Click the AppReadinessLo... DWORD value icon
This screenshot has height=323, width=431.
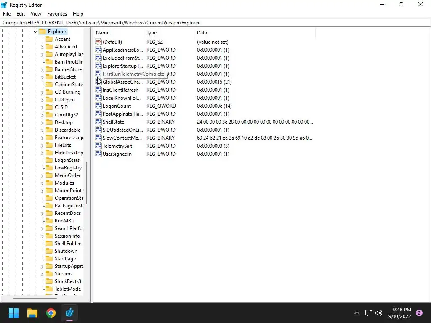click(98, 50)
